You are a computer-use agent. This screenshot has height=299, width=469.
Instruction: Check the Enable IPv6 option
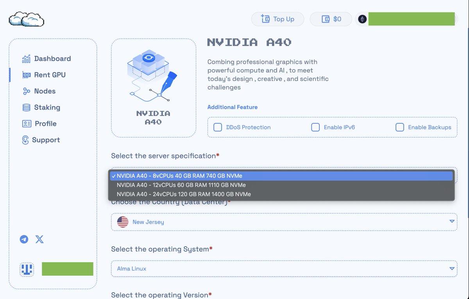315,127
